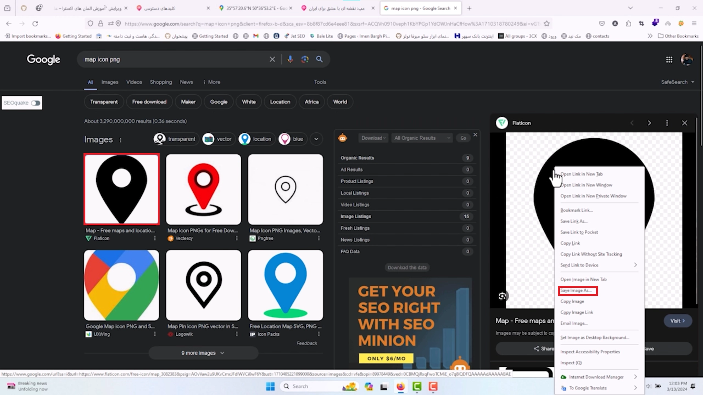Click the Google search input field
This screenshot has width=703, height=395.
pyautogui.click(x=175, y=59)
